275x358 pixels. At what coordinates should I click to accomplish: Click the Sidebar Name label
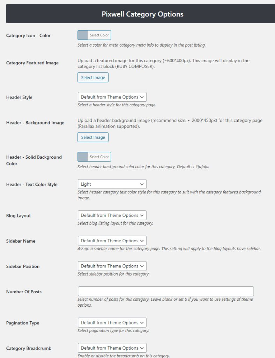tap(21, 241)
